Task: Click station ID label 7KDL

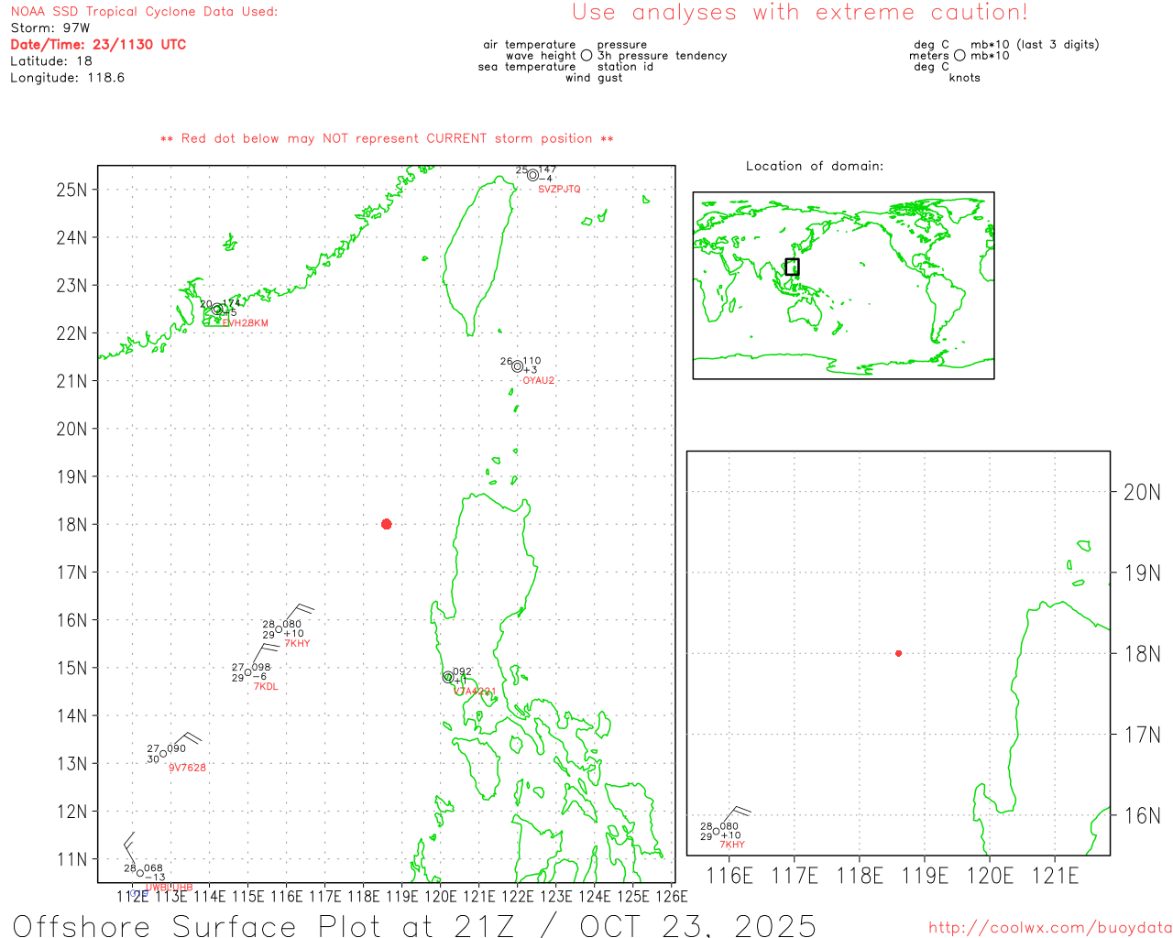Action: [266, 687]
